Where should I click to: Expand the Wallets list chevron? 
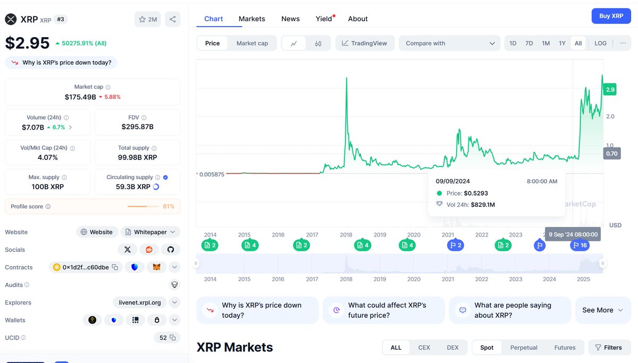coord(174,320)
